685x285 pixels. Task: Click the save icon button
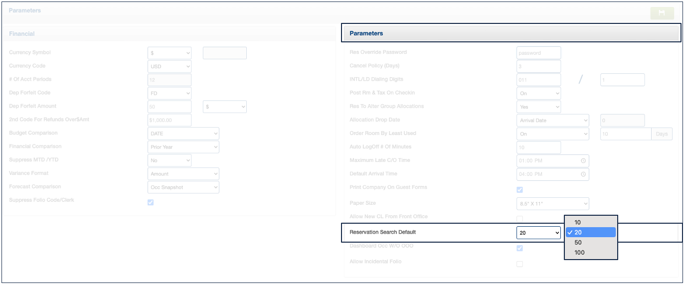pos(662,13)
